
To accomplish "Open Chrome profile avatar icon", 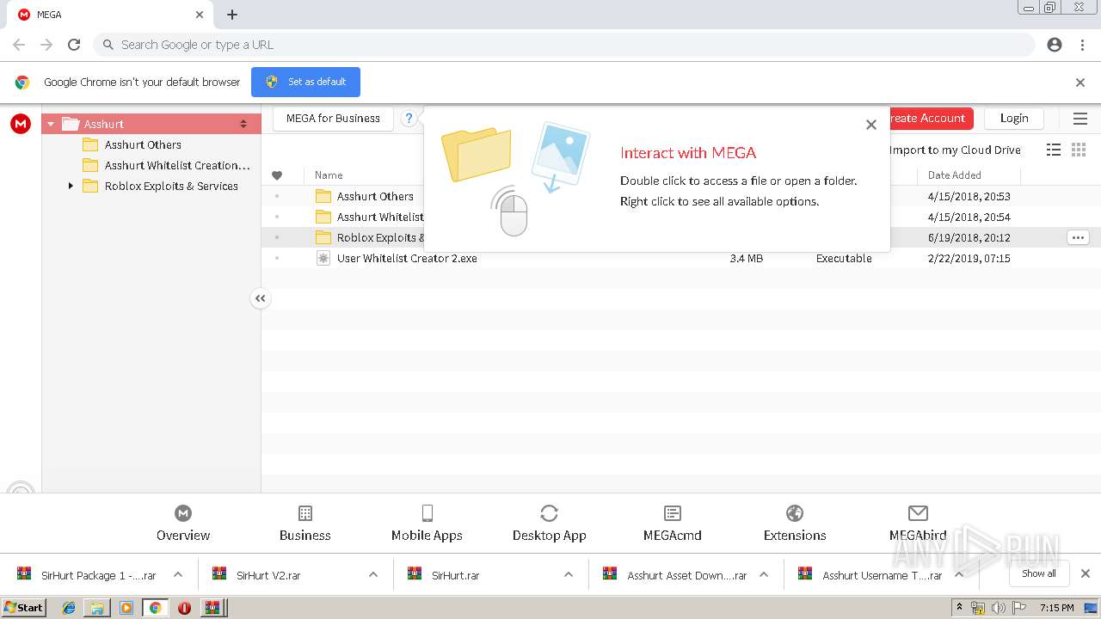I will 1055,45.
